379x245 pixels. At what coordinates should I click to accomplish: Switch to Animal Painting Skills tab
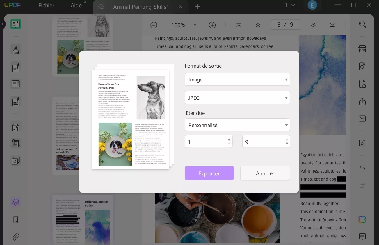click(x=140, y=7)
